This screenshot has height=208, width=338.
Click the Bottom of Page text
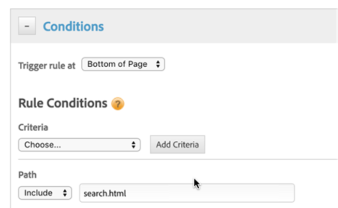tap(117, 64)
